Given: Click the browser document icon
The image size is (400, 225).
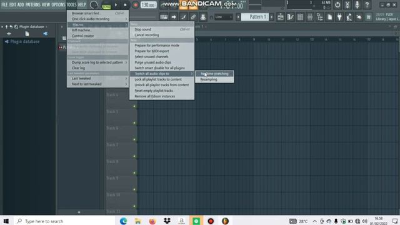Looking at the screenshot, I should [27, 34].
